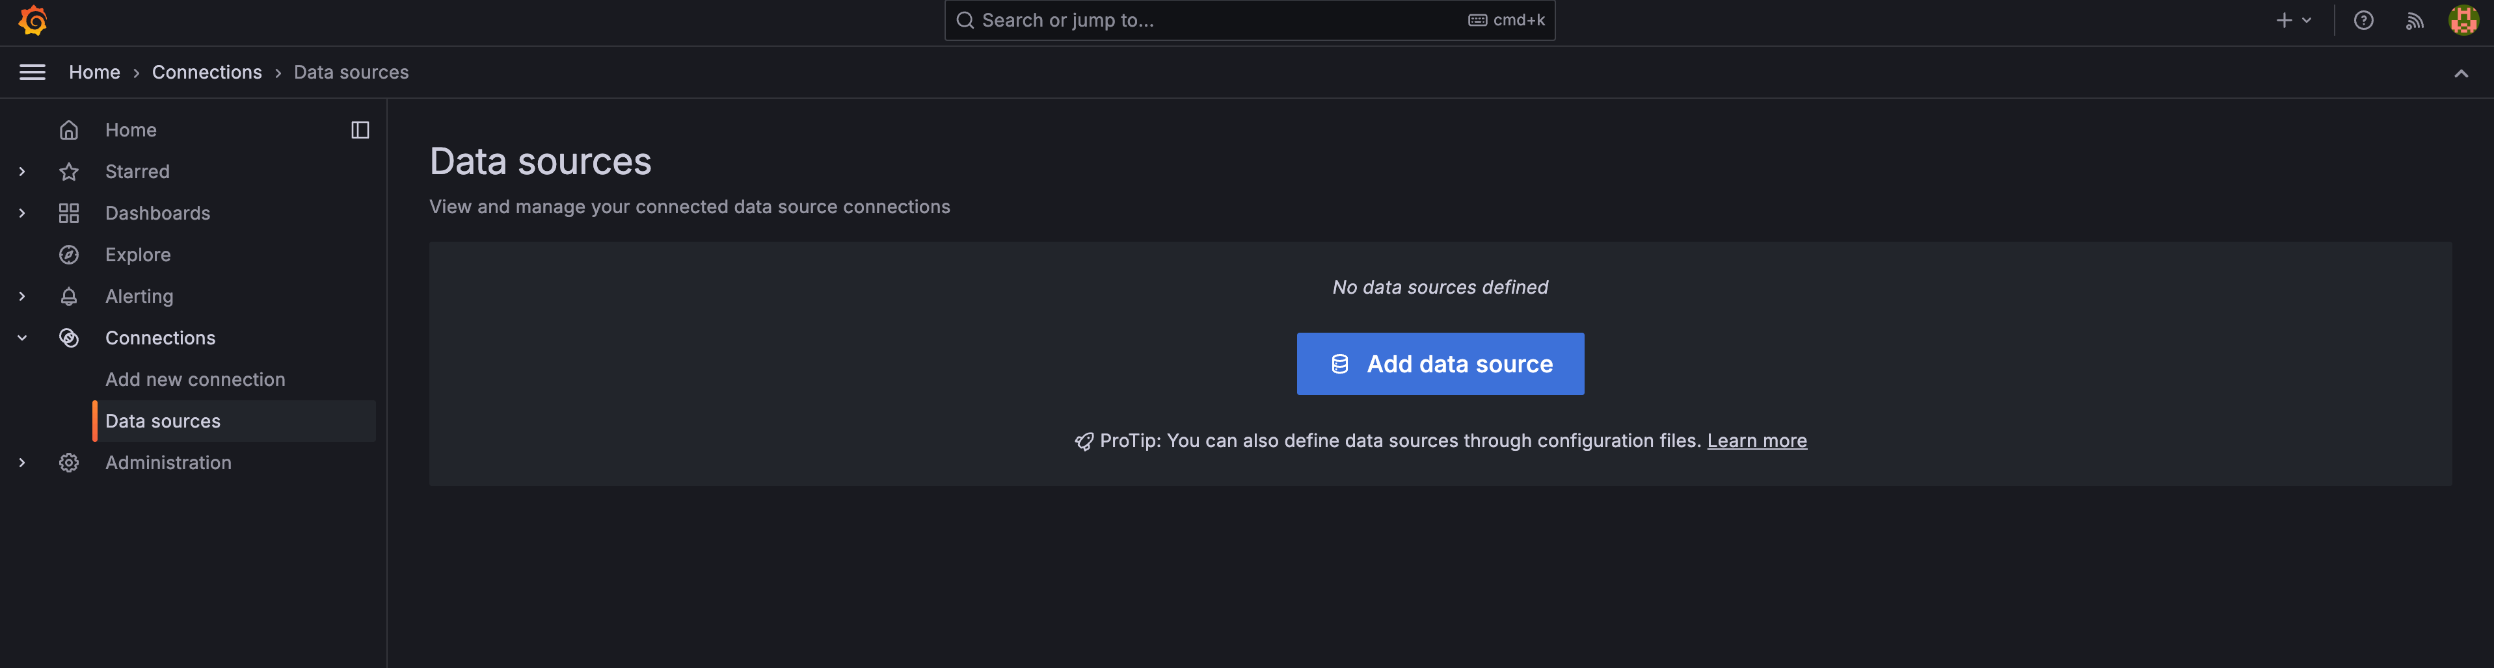
Task: Click the help question mark icon
Action: tap(2365, 19)
